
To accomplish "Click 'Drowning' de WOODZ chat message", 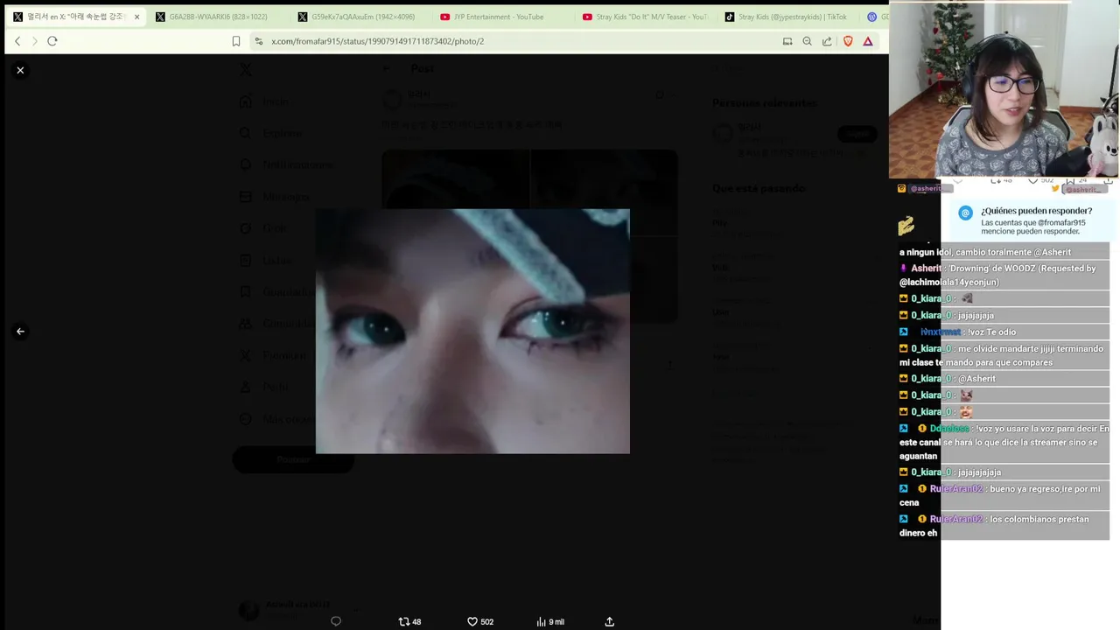I will tap(1004, 276).
